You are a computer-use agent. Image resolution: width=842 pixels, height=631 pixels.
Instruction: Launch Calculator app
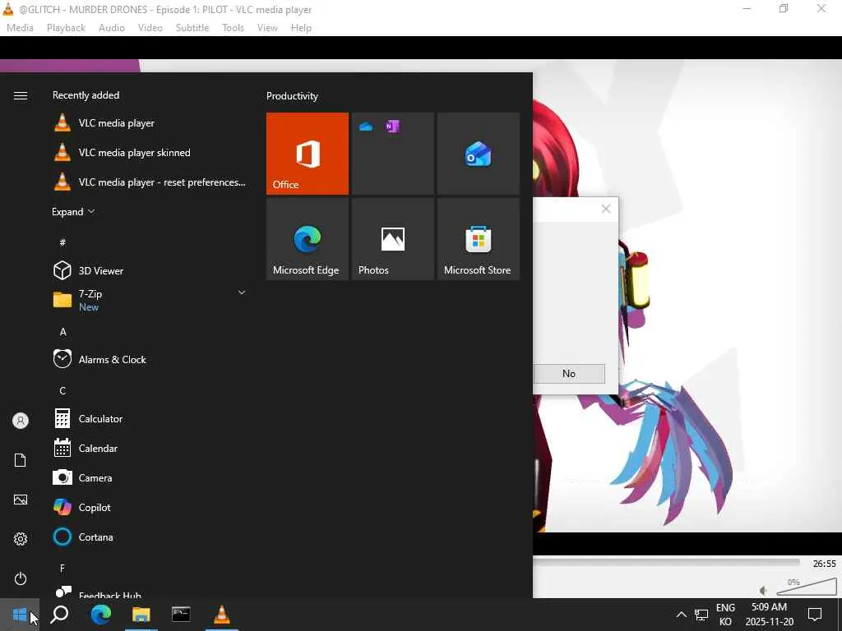150,418
